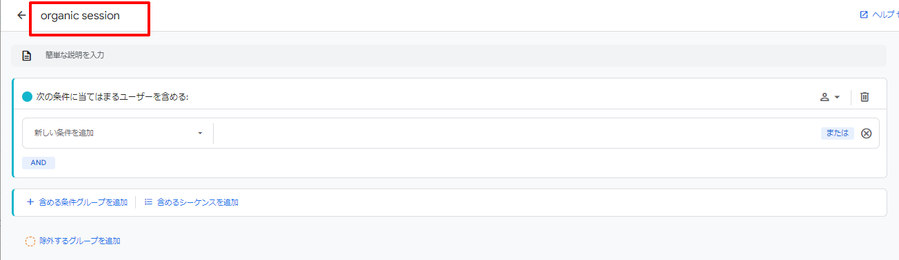Go back using the left arrow icon
Viewport: 899px width, 260px height.
click(21, 15)
